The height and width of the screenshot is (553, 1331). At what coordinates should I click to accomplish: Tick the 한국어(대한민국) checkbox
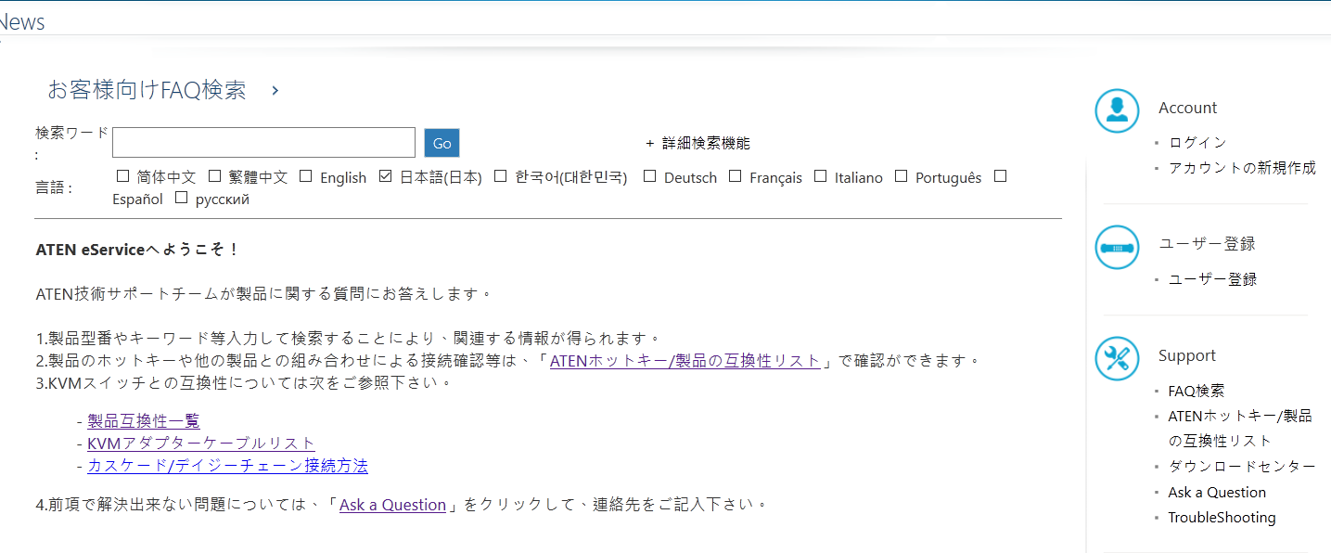501,175
